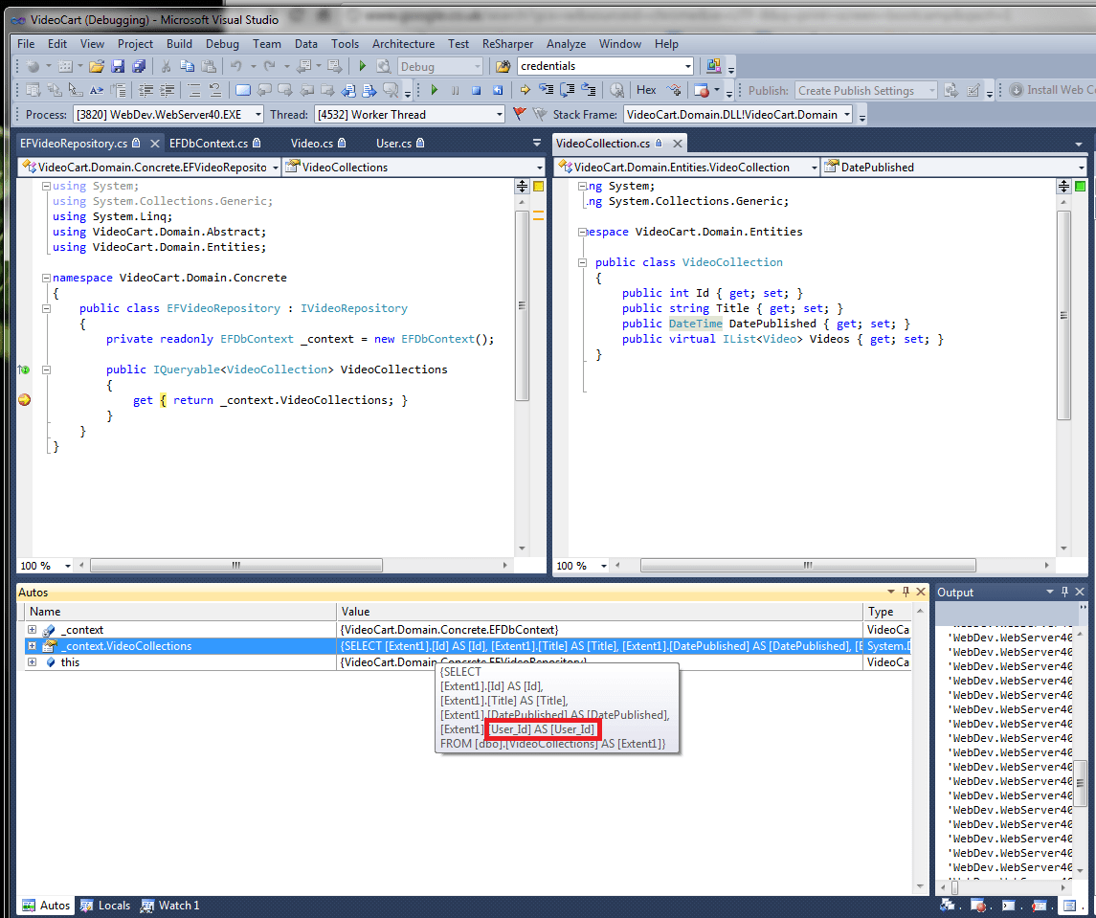Switch to the EFDbContext.cs tab
The image size is (1096, 918).
click(208, 144)
